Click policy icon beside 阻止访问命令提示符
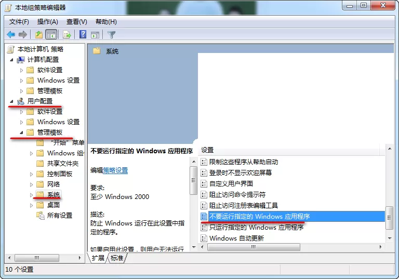The height and width of the screenshot is (279, 399). click(x=204, y=195)
